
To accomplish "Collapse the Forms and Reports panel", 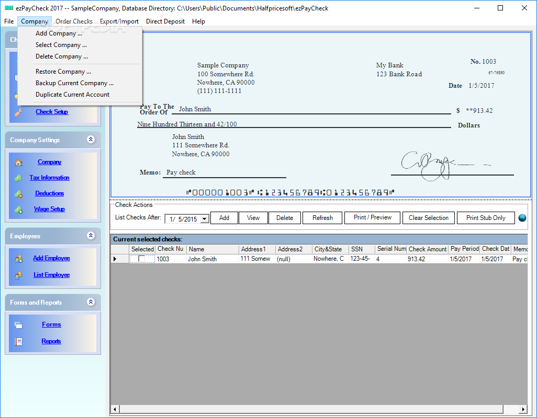I will click(91, 302).
